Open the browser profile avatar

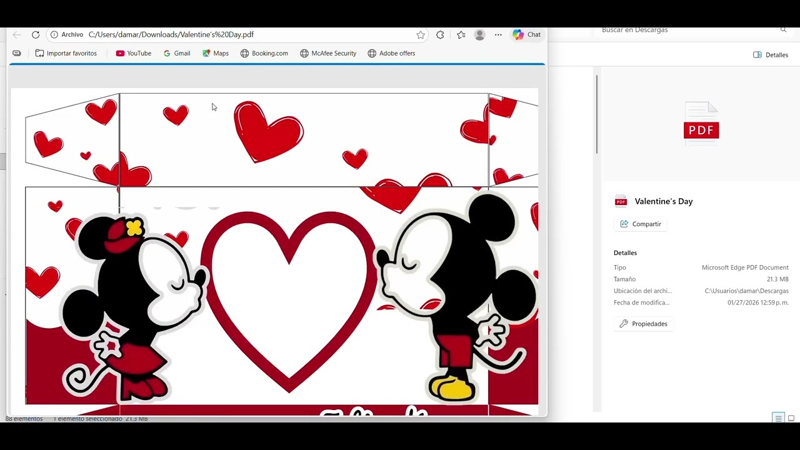pyautogui.click(x=480, y=35)
